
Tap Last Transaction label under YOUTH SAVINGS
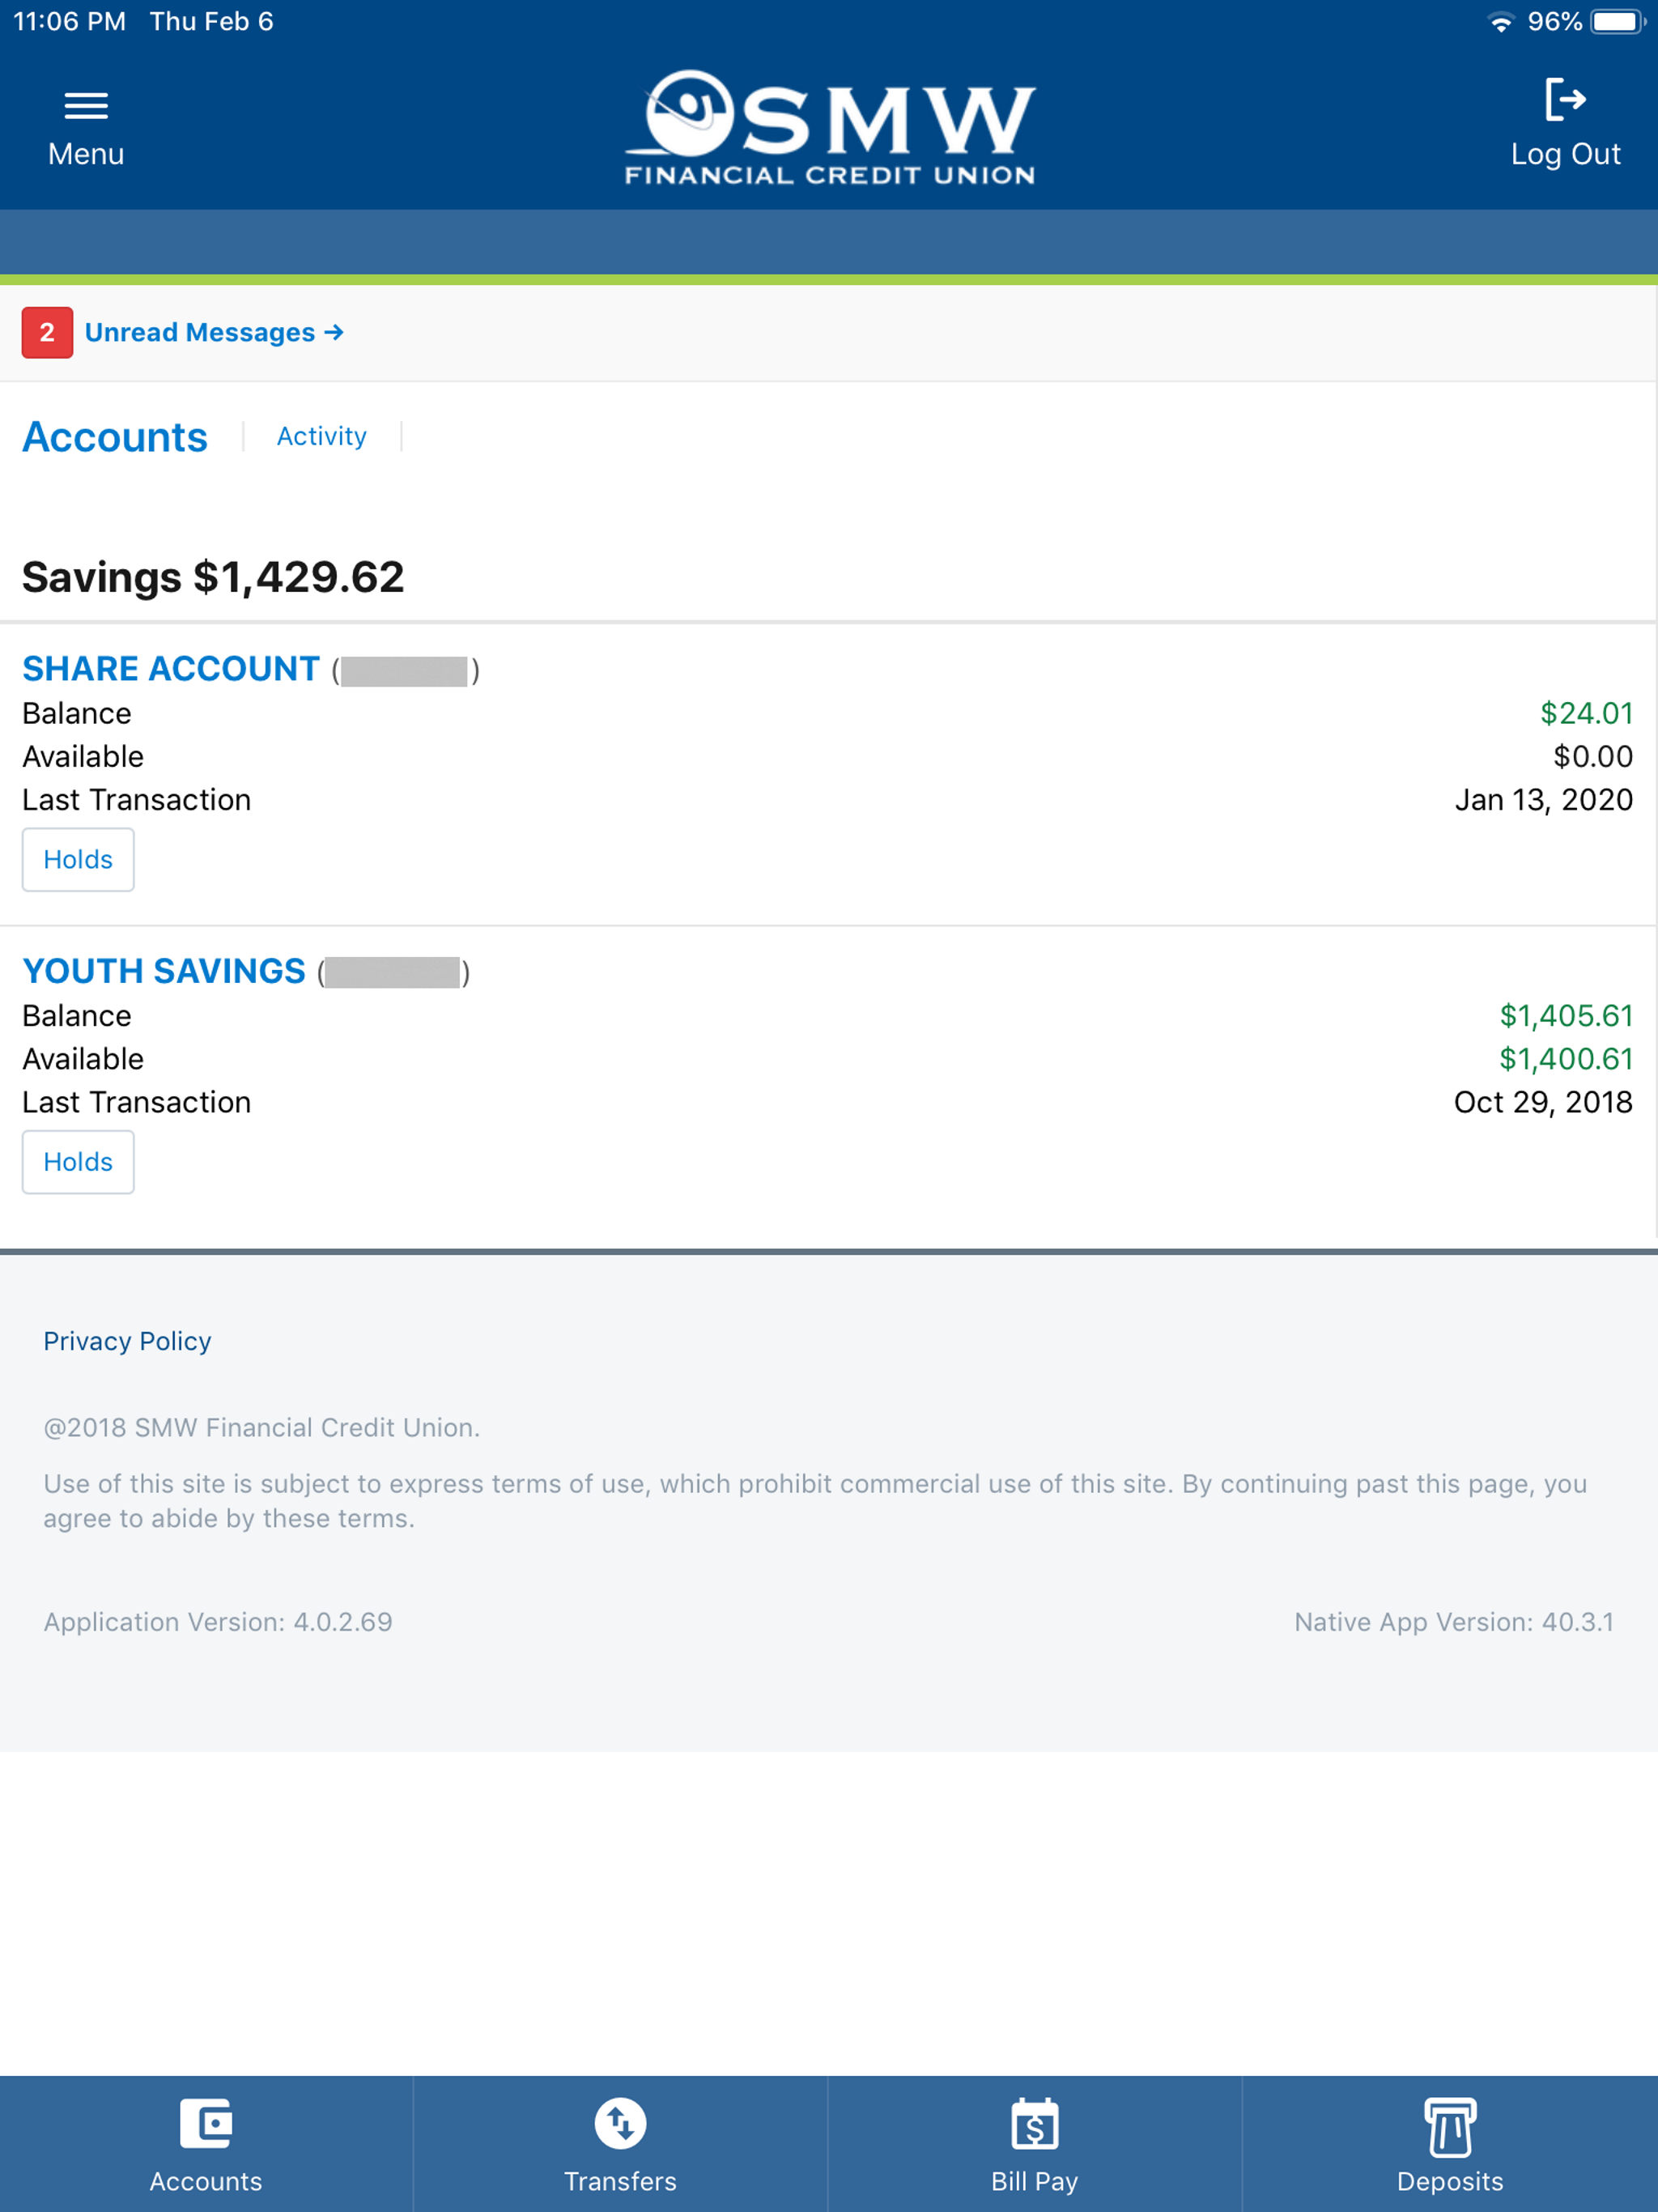pyautogui.click(x=137, y=1102)
